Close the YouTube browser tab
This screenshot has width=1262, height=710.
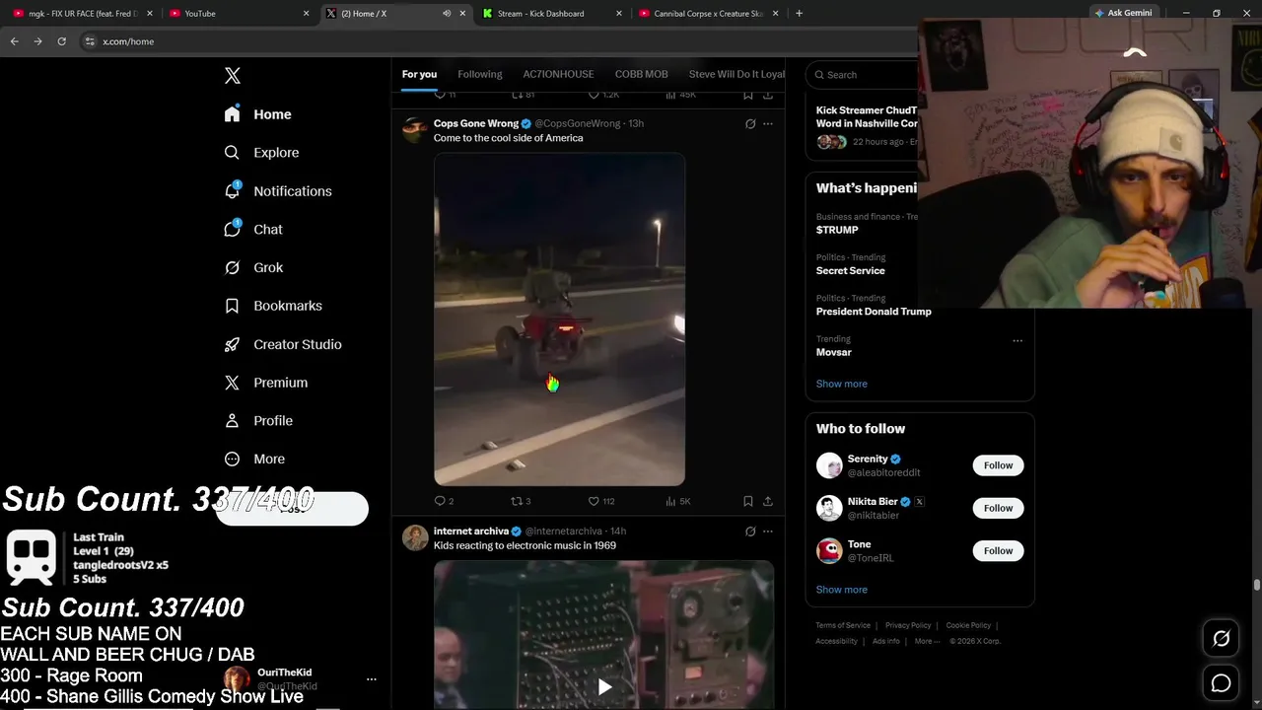coord(307,14)
